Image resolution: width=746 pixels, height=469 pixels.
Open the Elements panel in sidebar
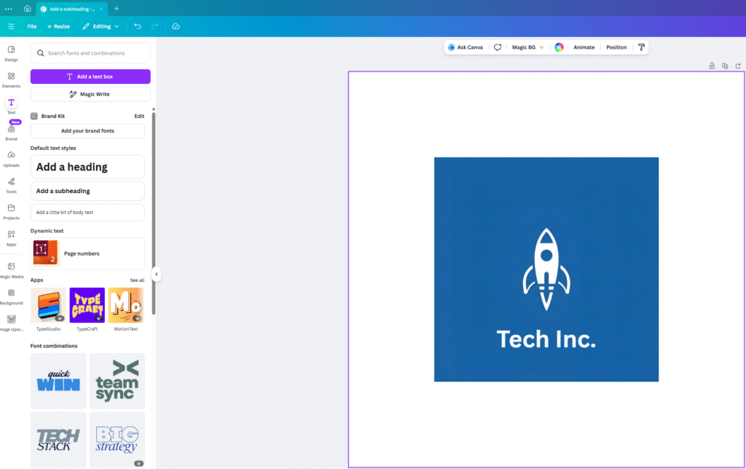click(11, 79)
